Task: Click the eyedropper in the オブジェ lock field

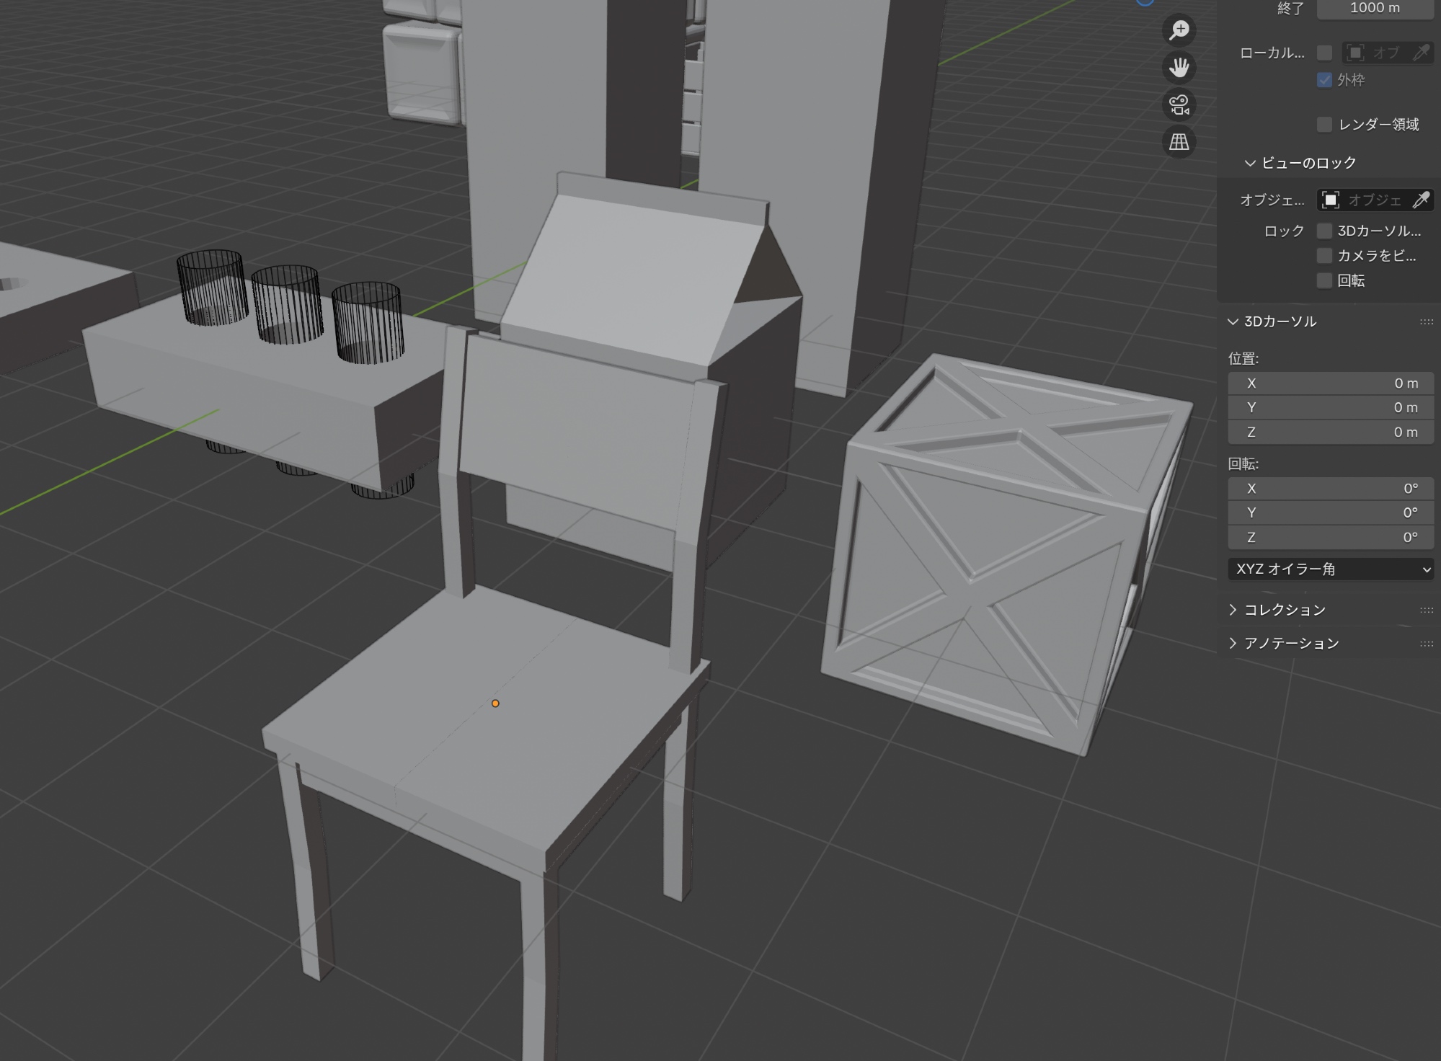Action: [1420, 200]
